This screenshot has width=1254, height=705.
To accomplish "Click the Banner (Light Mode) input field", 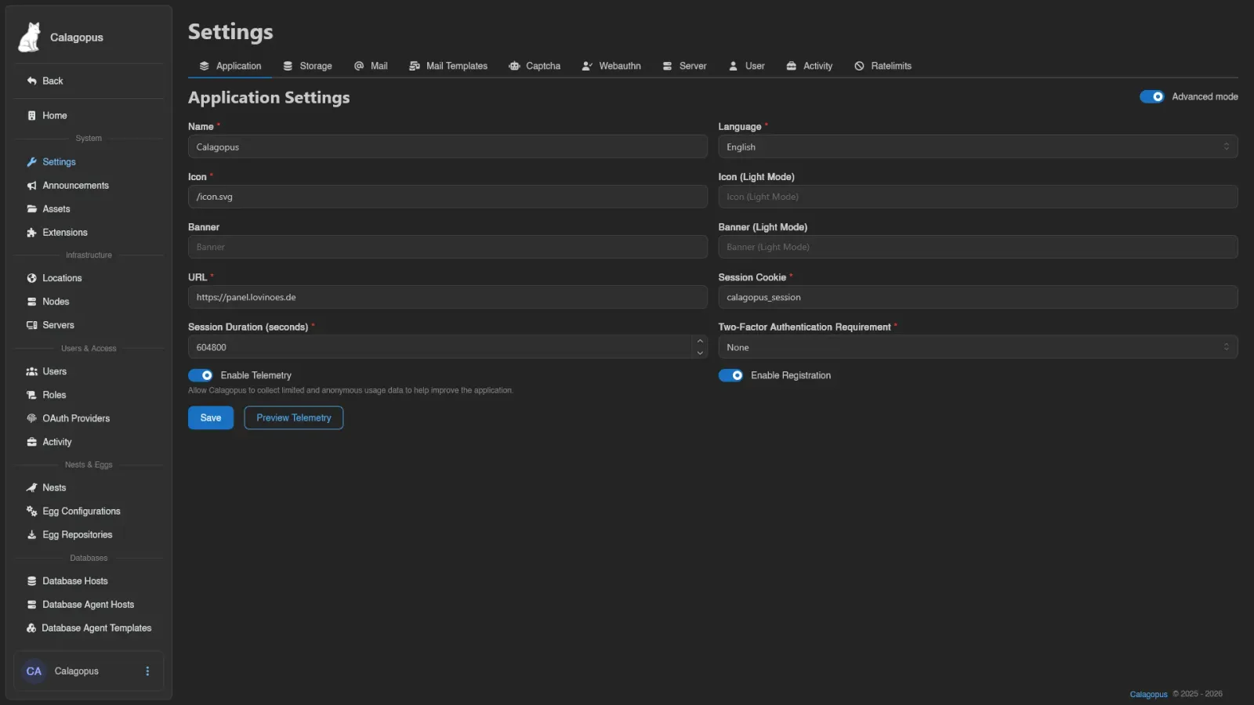I will click(x=978, y=247).
